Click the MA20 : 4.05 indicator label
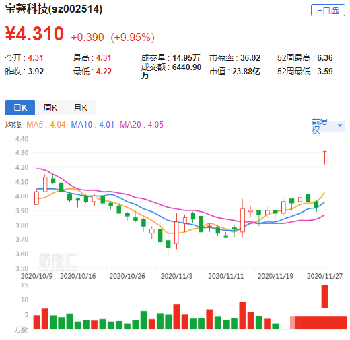 coord(141,125)
